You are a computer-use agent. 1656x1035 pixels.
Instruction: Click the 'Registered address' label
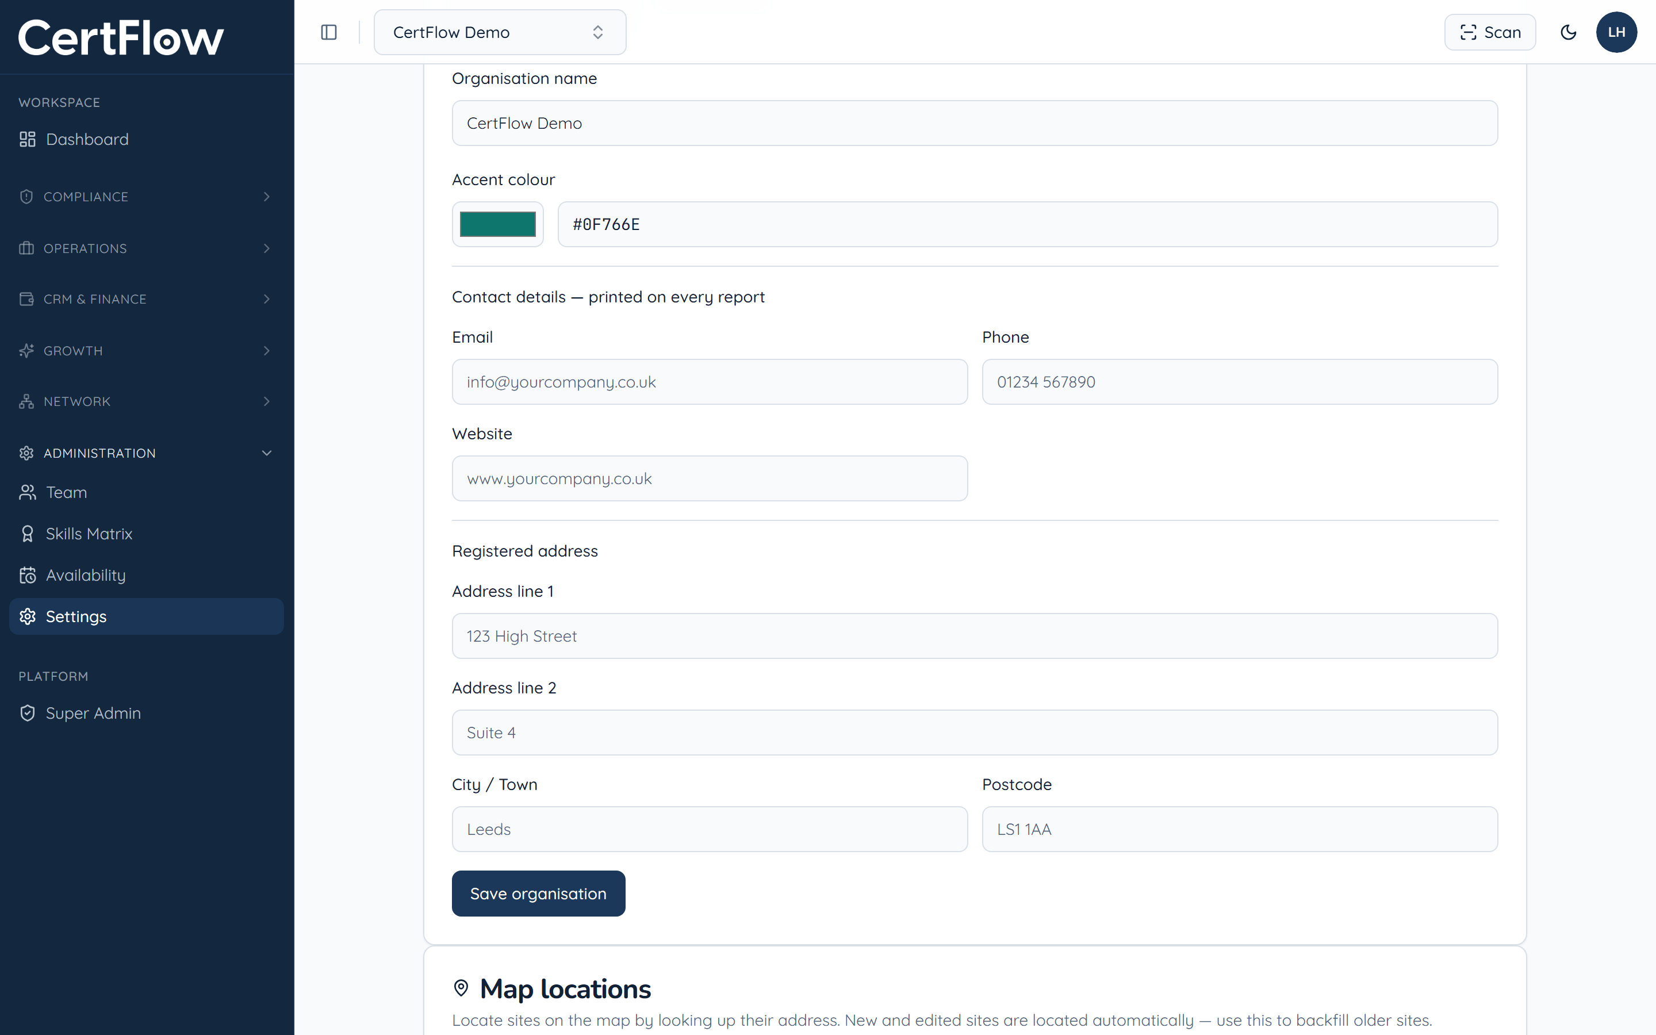coord(525,551)
